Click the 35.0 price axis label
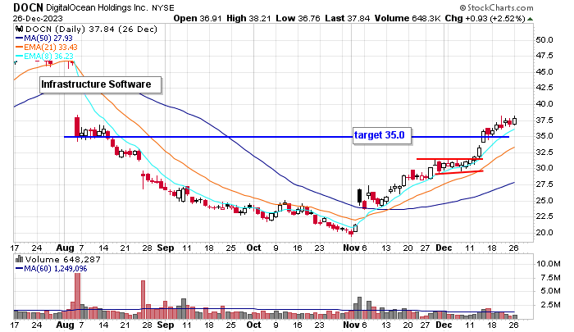The height and width of the screenshot is (332, 574). [x=544, y=136]
